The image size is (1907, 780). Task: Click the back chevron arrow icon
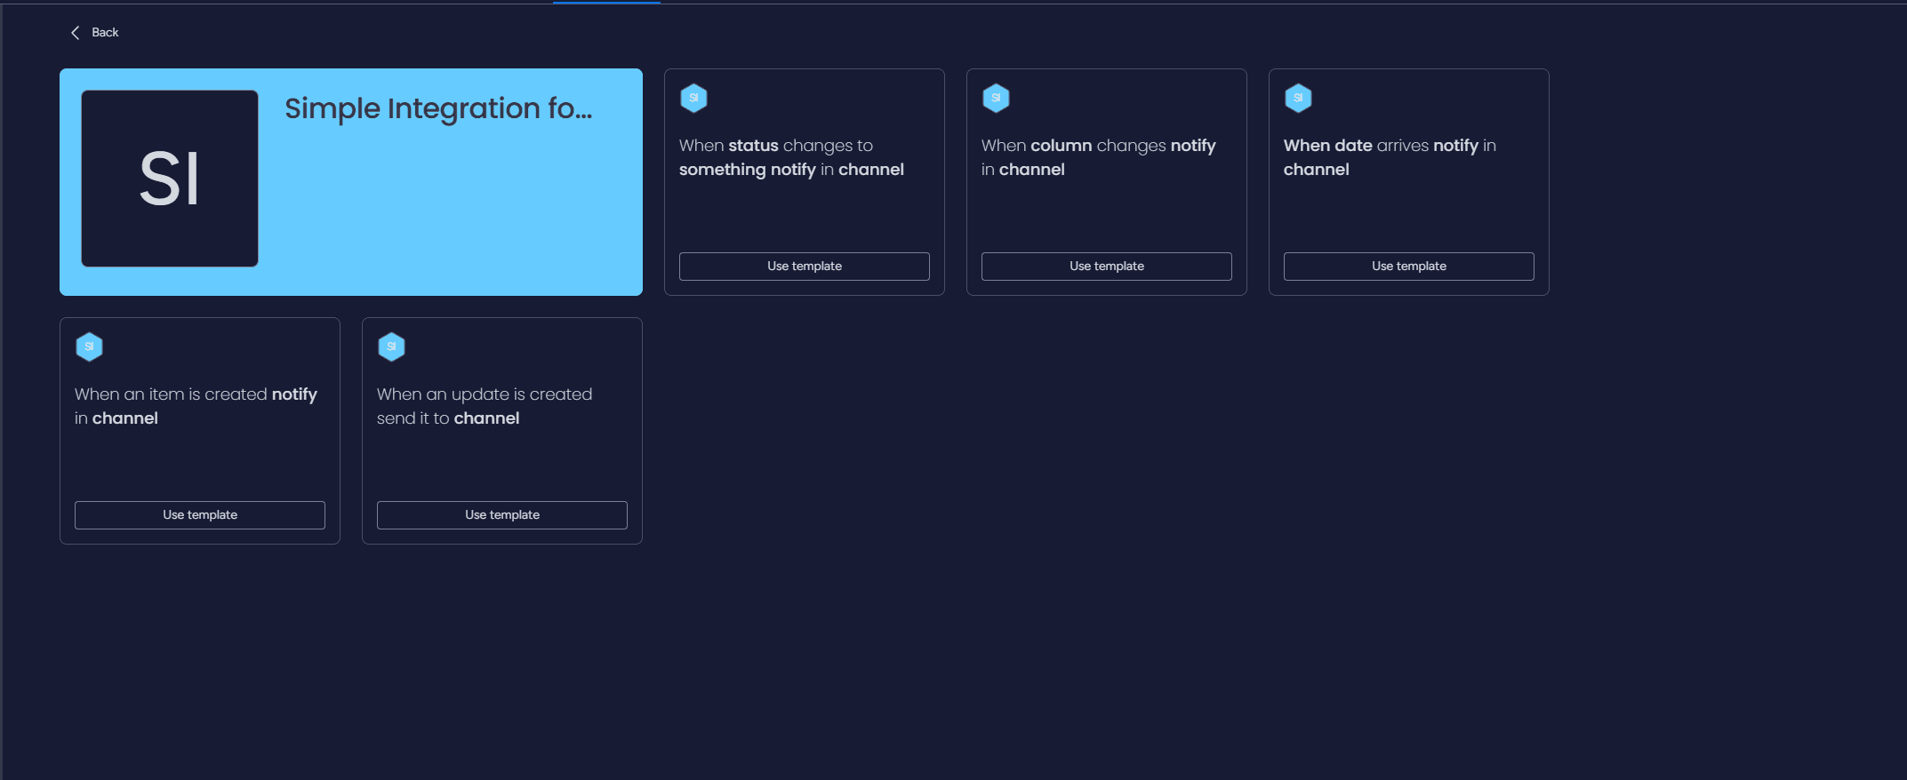[76, 33]
